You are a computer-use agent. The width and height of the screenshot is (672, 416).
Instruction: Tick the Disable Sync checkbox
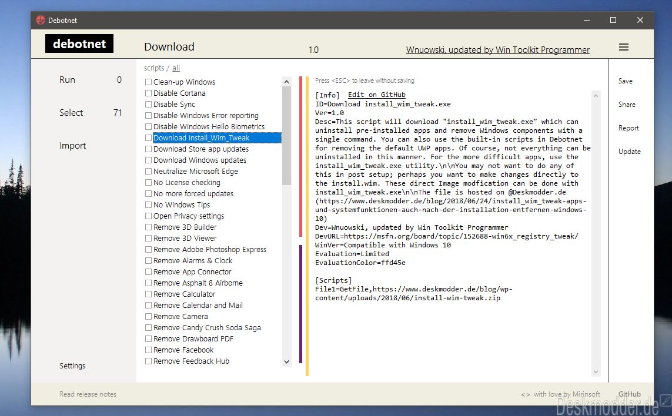pyautogui.click(x=148, y=104)
